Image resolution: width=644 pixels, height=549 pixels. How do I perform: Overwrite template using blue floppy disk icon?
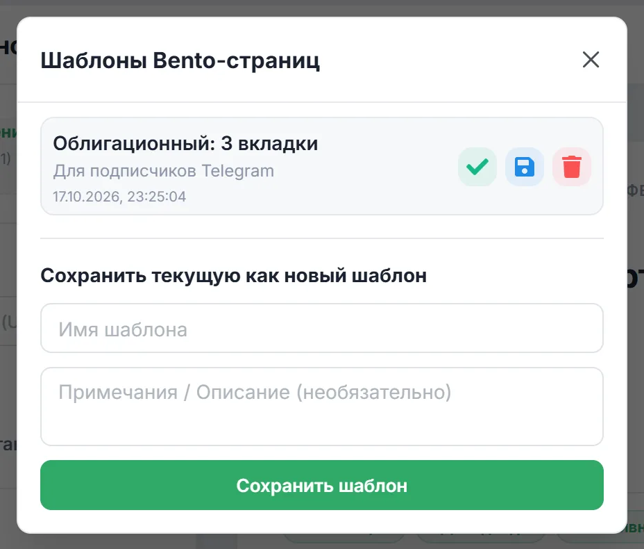point(525,167)
